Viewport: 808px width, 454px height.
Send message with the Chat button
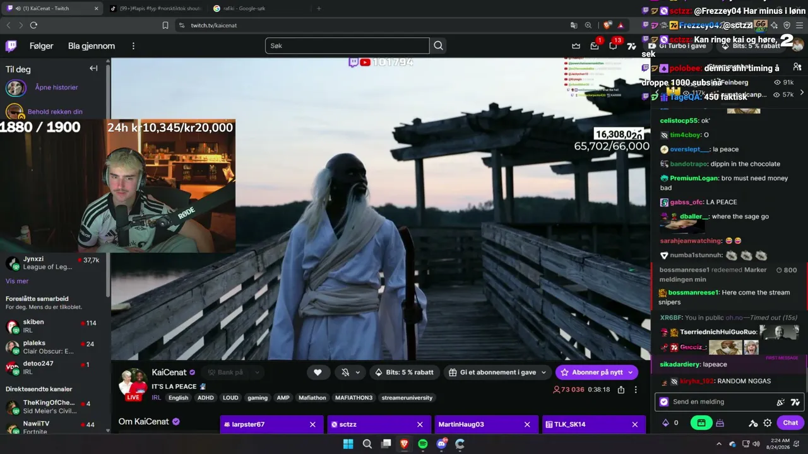tap(790, 423)
